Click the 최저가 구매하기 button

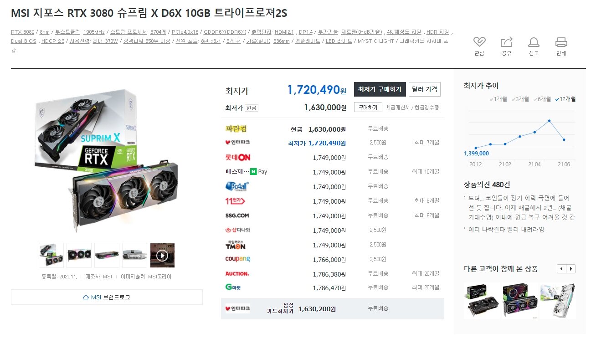380,89
